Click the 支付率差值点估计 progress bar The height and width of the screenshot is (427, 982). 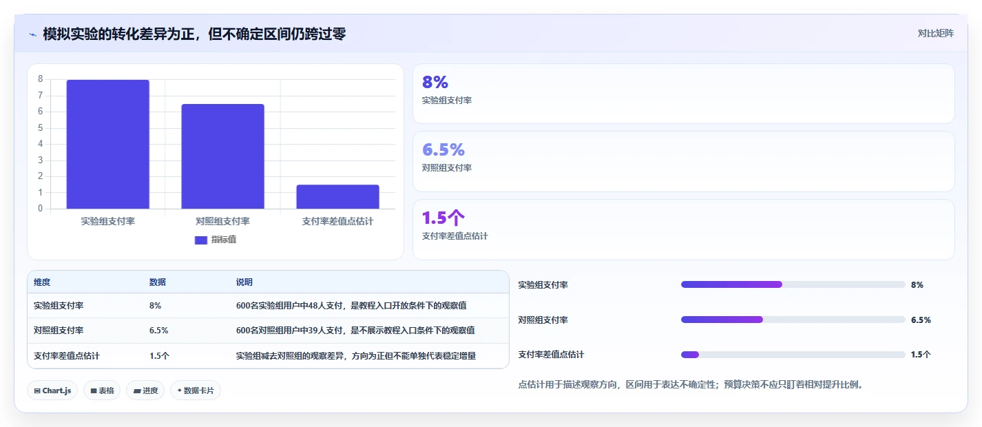click(793, 355)
